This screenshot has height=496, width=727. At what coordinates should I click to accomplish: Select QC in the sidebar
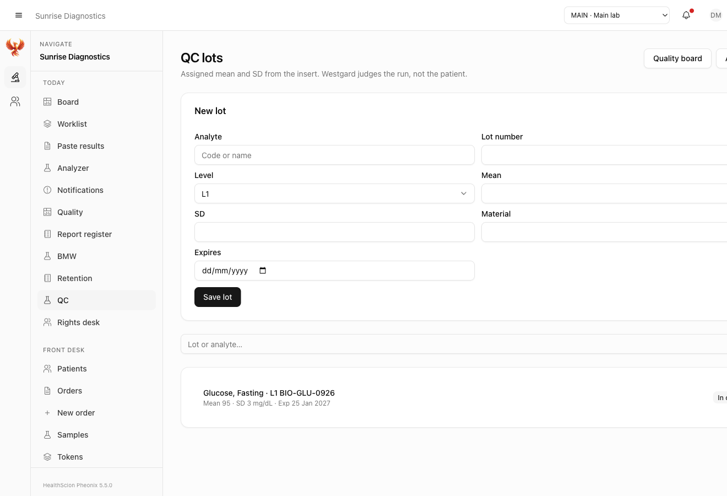(x=97, y=300)
